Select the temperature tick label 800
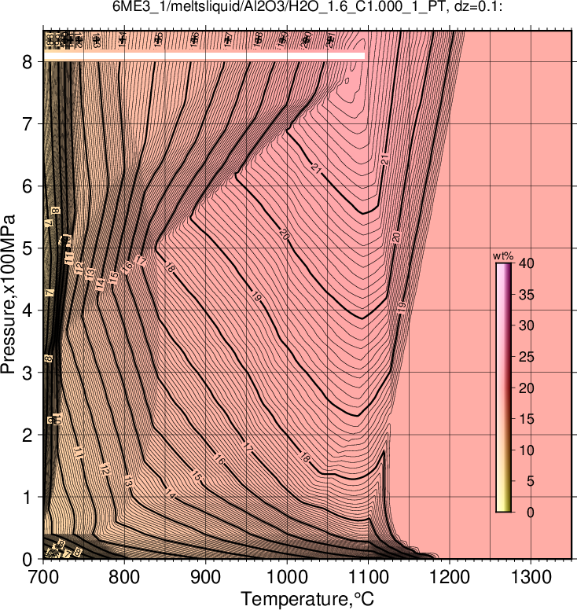Image resolution: width=577 pixels, height=610 pixels. [x=124, y=577]
